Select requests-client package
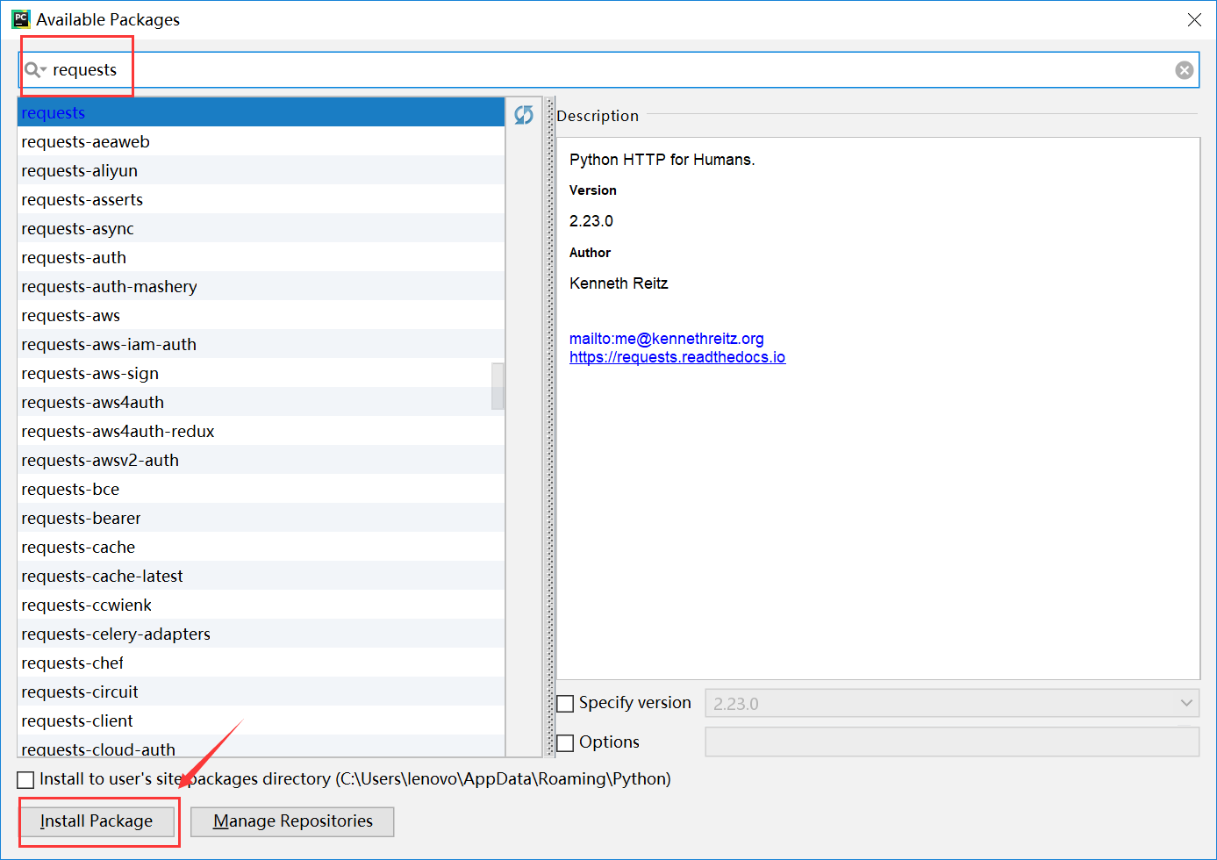 tap(261, 720)
